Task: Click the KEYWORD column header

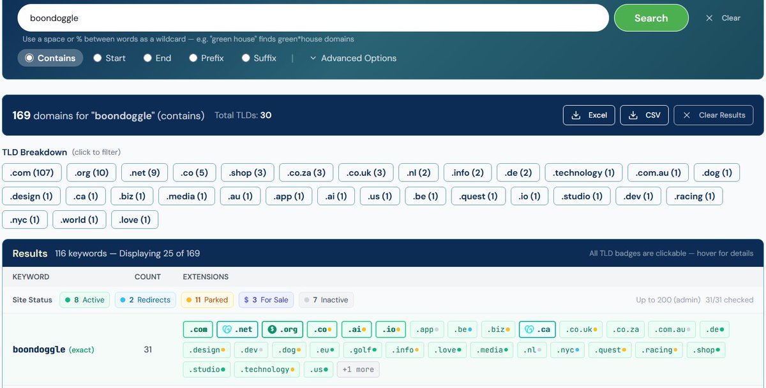Action: click(31, 277)
